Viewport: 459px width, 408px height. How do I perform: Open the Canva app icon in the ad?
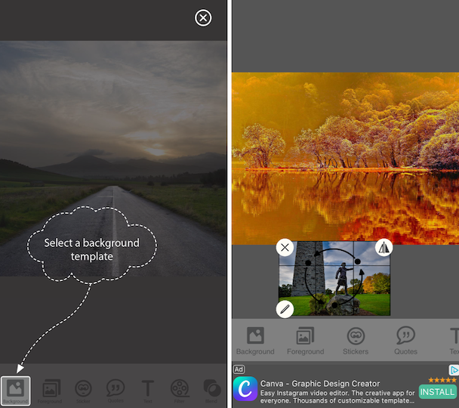point(245,388)
